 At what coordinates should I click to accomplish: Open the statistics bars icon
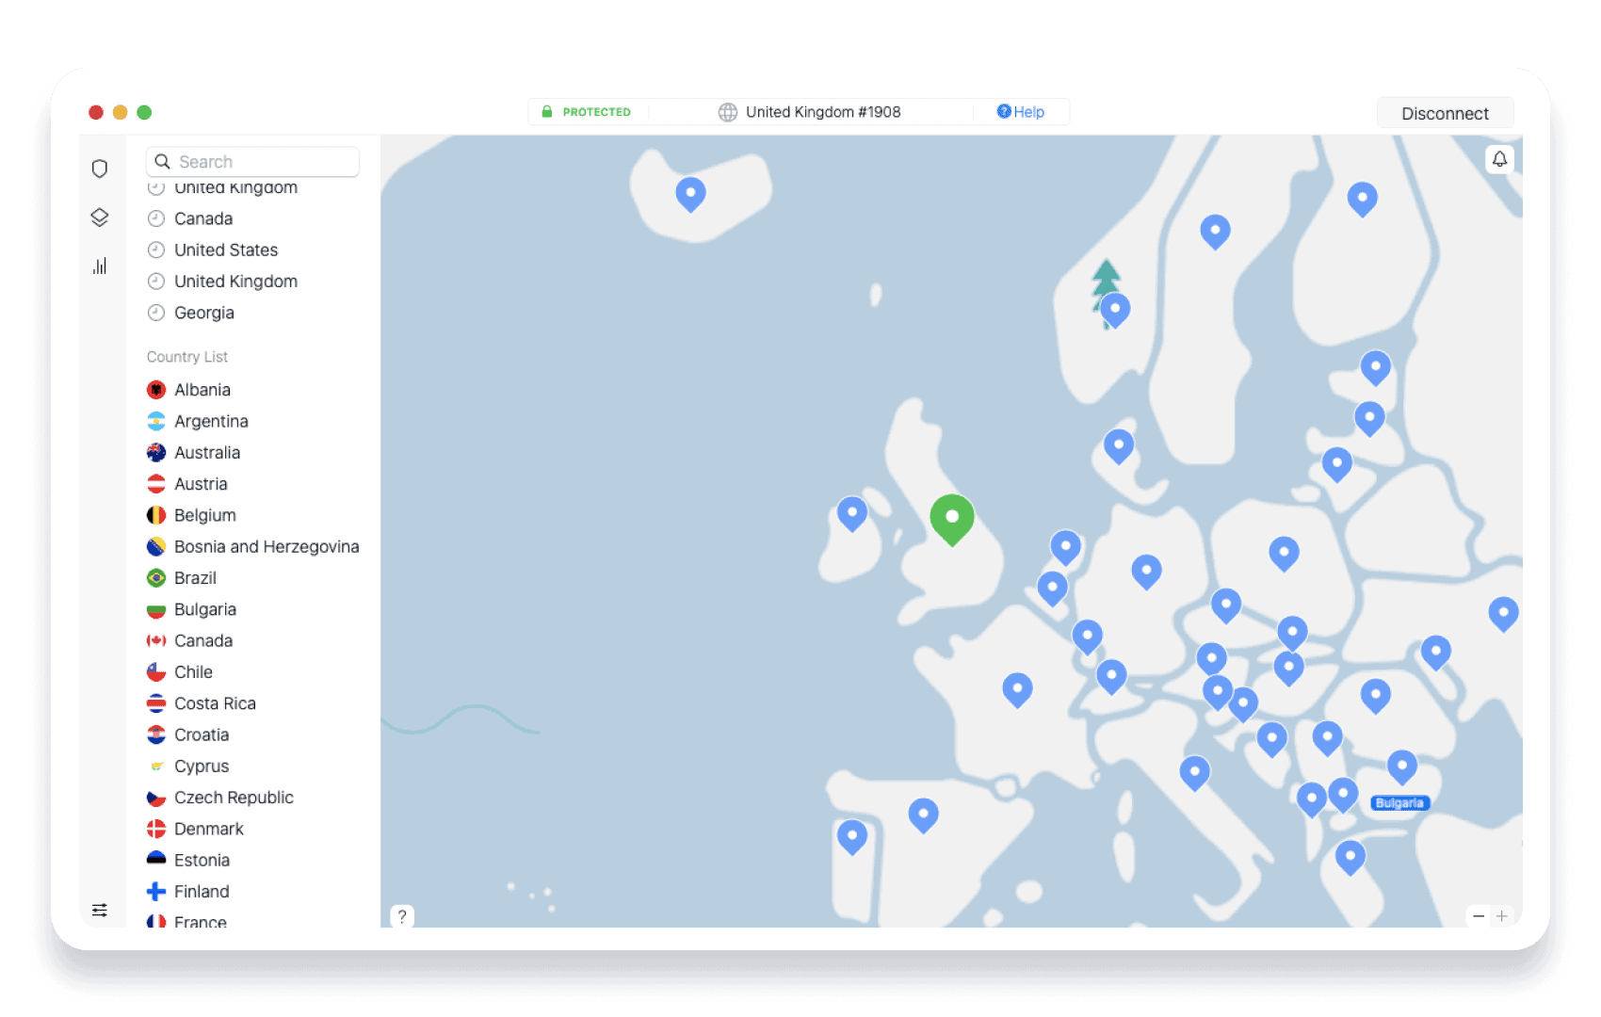point(100,266)
